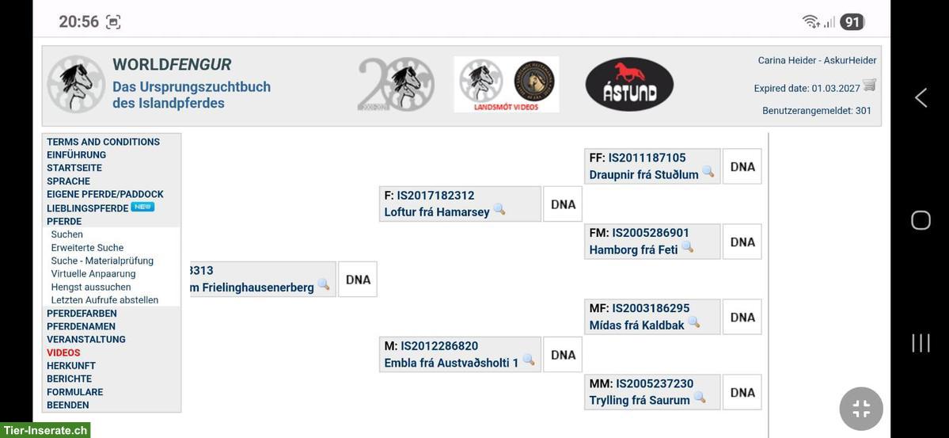Open horse ID link IS2005237230

click(x=654, y=384)
